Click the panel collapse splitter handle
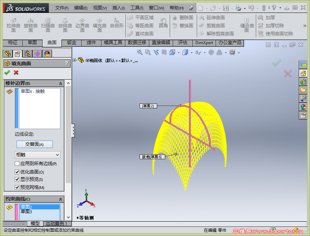The width and height of the screenshot is (310, 236). pos(73,130)
